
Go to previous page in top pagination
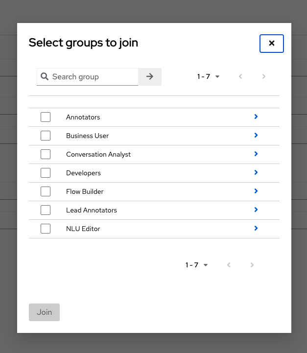[240, 76]
